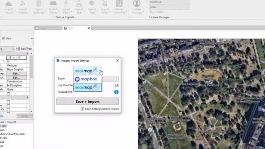Viewport: 265px width, 149px height.
Task: Click the Coordination discipline value
Action: point(17,82)
